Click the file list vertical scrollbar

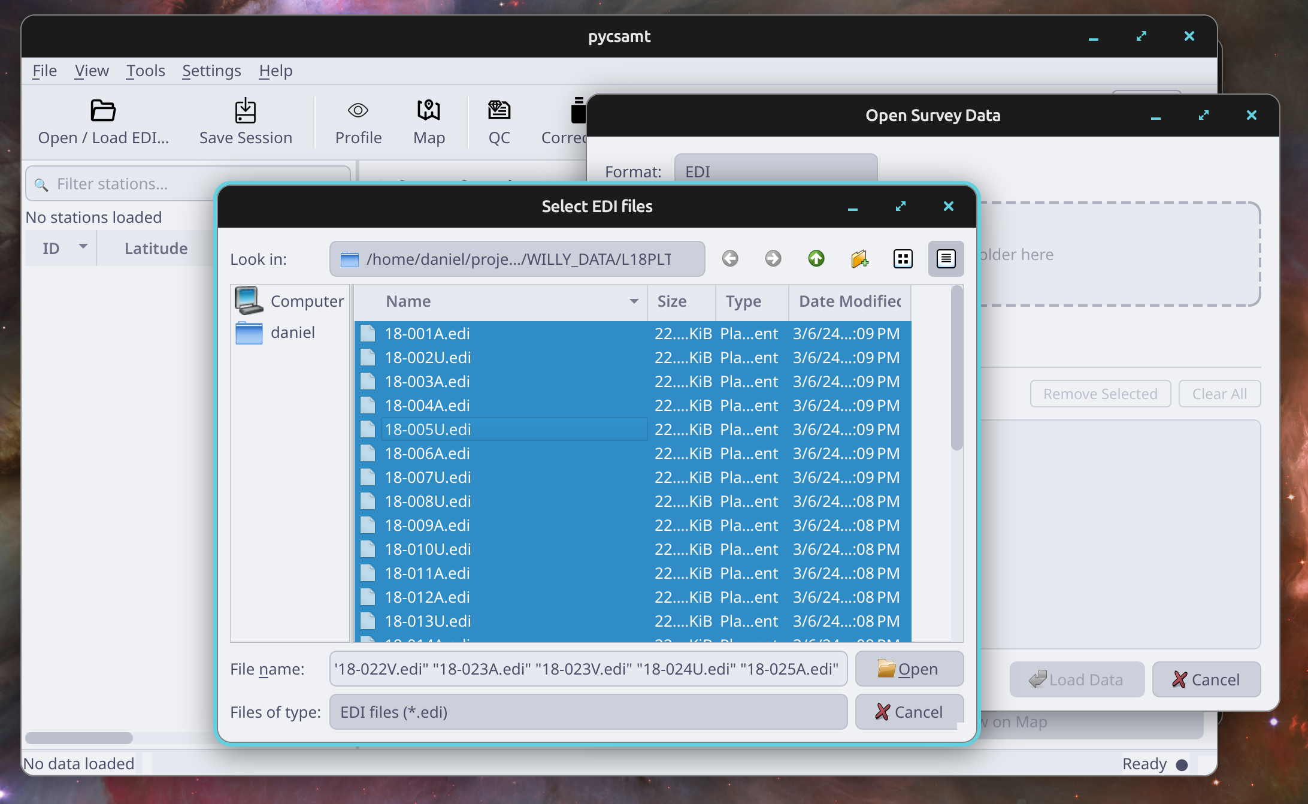coord(956,368)
